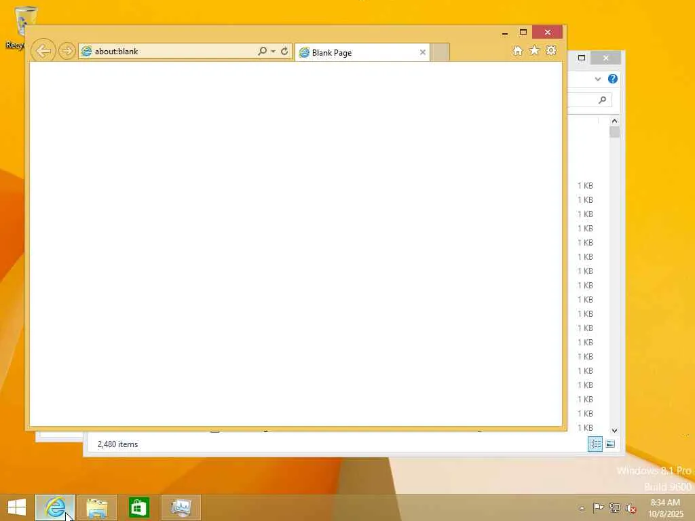Open help in the File Explorer window
695x521 pixels.
(613, 79)
